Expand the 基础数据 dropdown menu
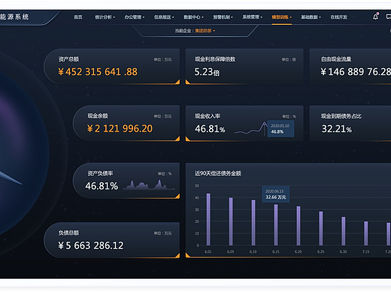The height and width of the screenshot is (293, 391). [311, 17]
